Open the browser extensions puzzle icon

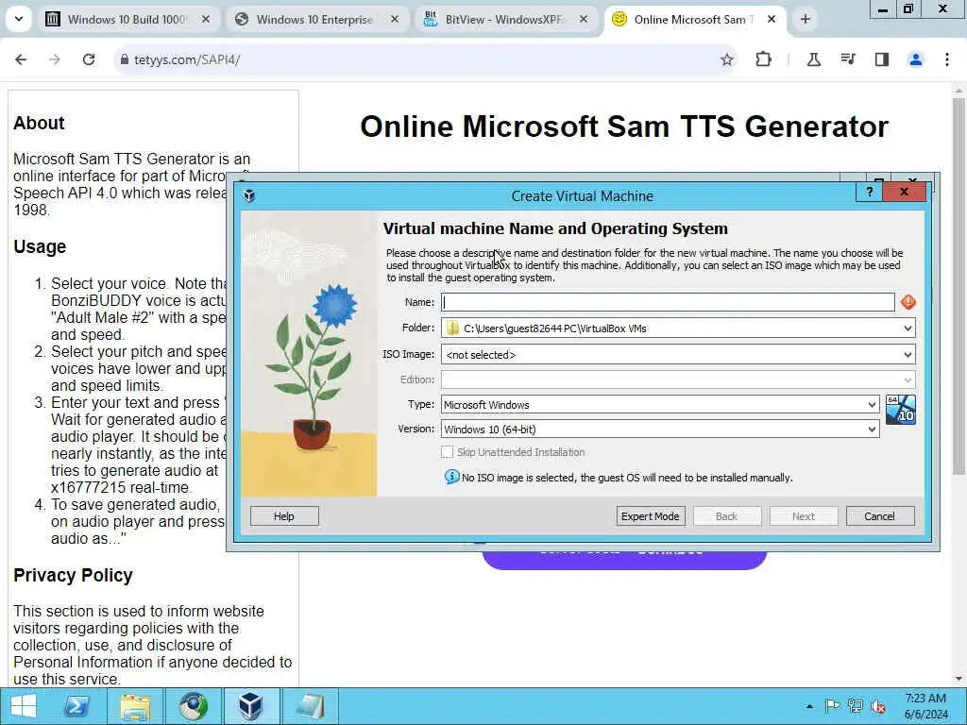[763, 59]
